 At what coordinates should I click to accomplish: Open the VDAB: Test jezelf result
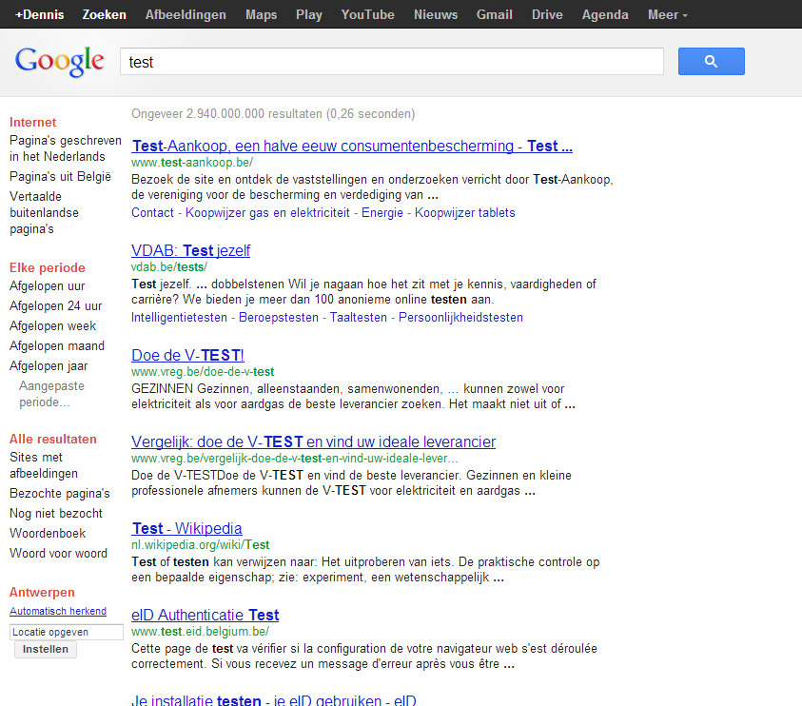[x=190, y=250]
